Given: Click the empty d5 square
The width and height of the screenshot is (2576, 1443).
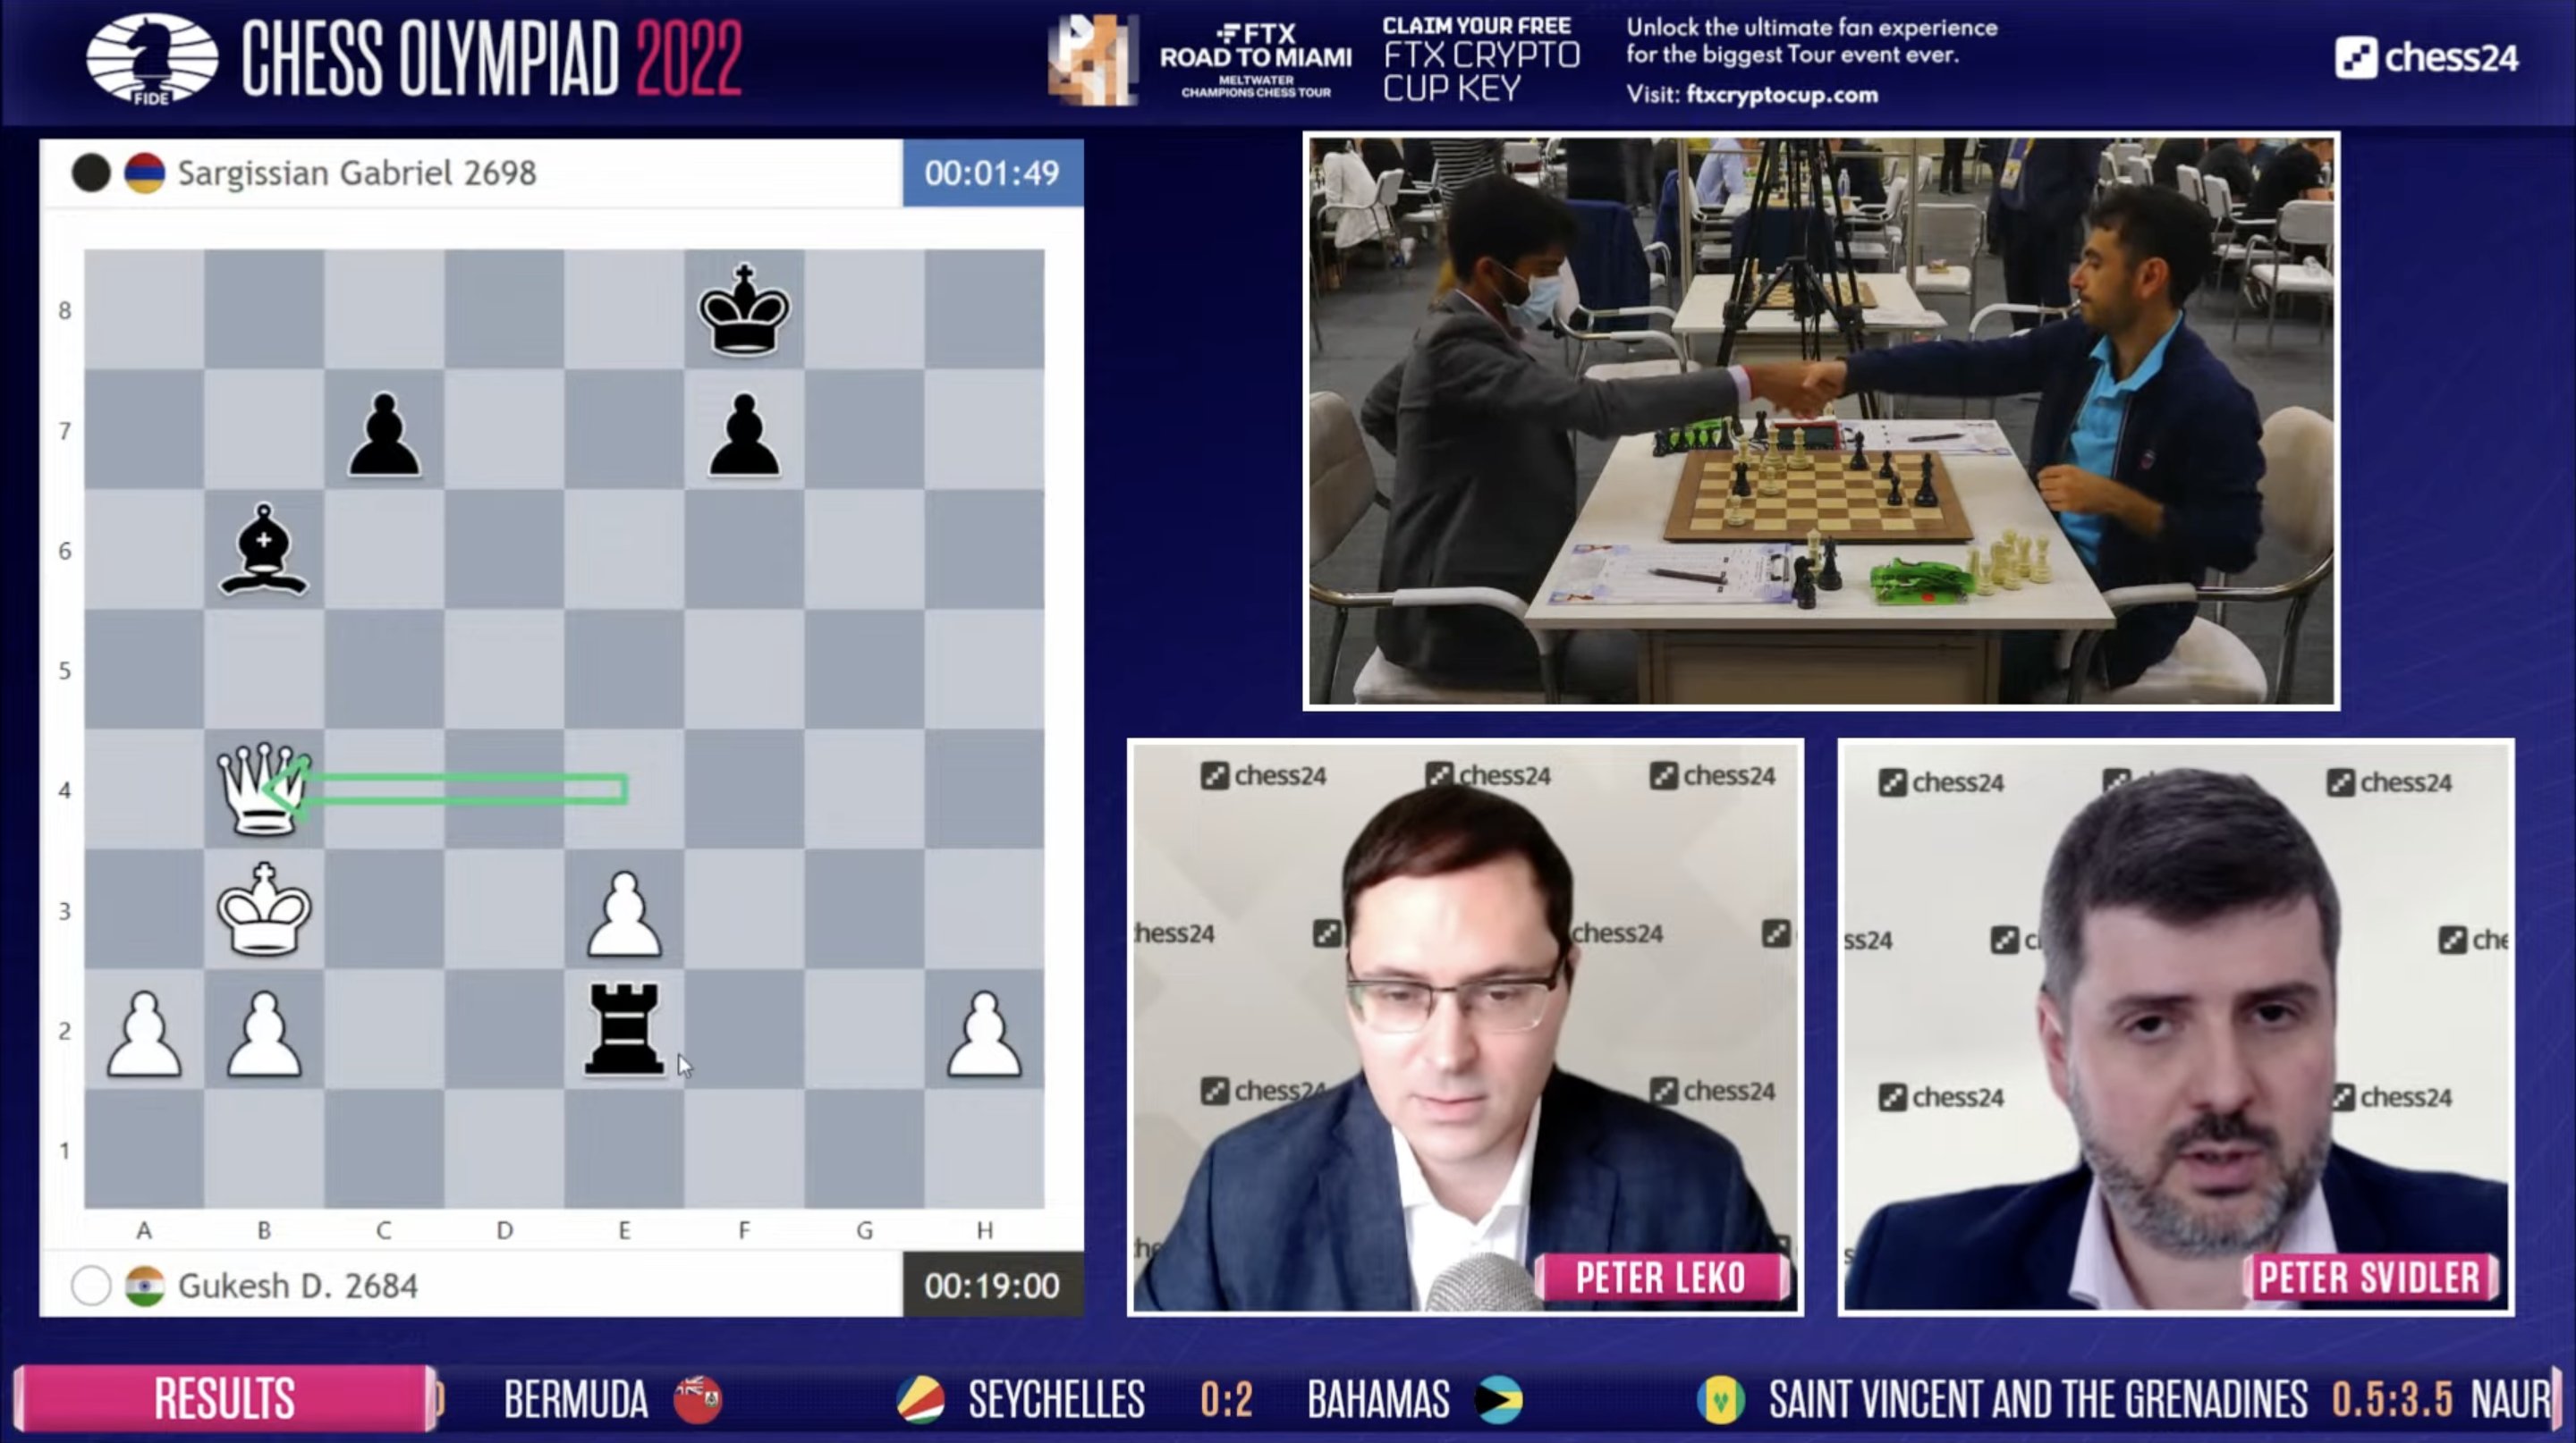Looking at the screenshot, I should [x=504, y=670].
